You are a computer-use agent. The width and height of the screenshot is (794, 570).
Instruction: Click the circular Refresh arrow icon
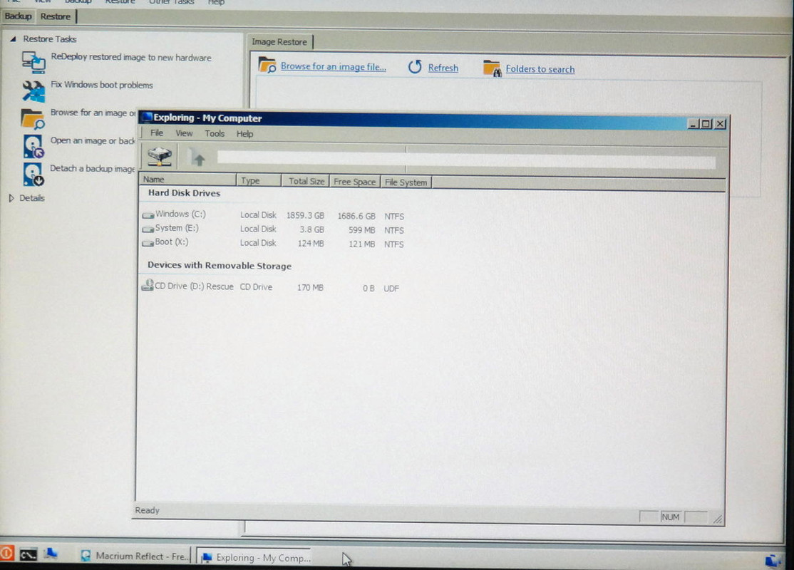(415, 67)
